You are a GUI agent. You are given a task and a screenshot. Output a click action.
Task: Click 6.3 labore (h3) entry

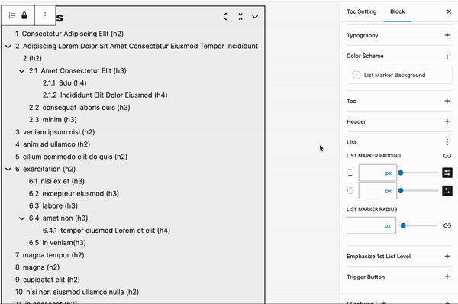[53, 205]
